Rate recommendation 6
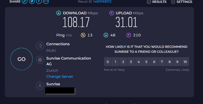Viewport: 203px width, 104px height. click(154, 62)
